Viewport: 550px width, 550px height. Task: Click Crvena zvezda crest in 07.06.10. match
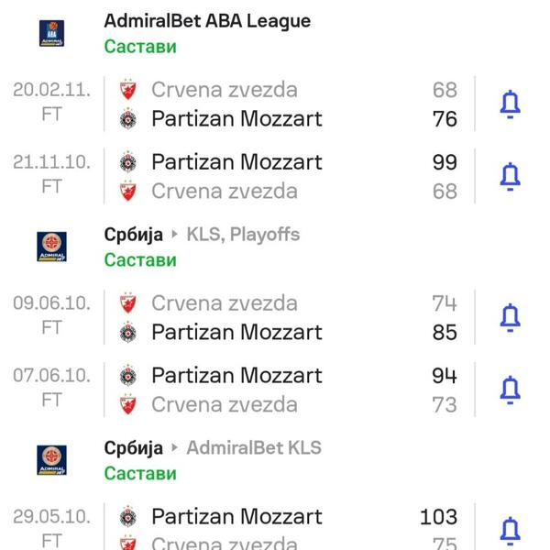(128, 404)
